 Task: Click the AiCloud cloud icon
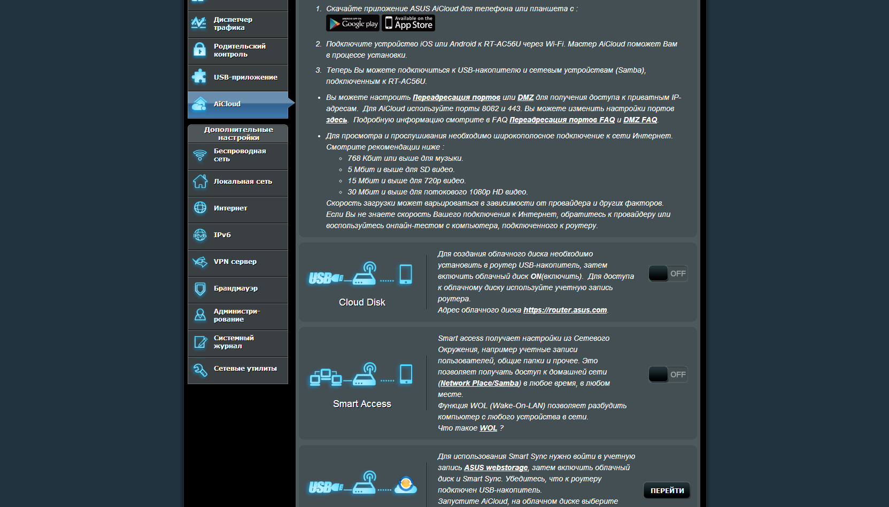199,104
